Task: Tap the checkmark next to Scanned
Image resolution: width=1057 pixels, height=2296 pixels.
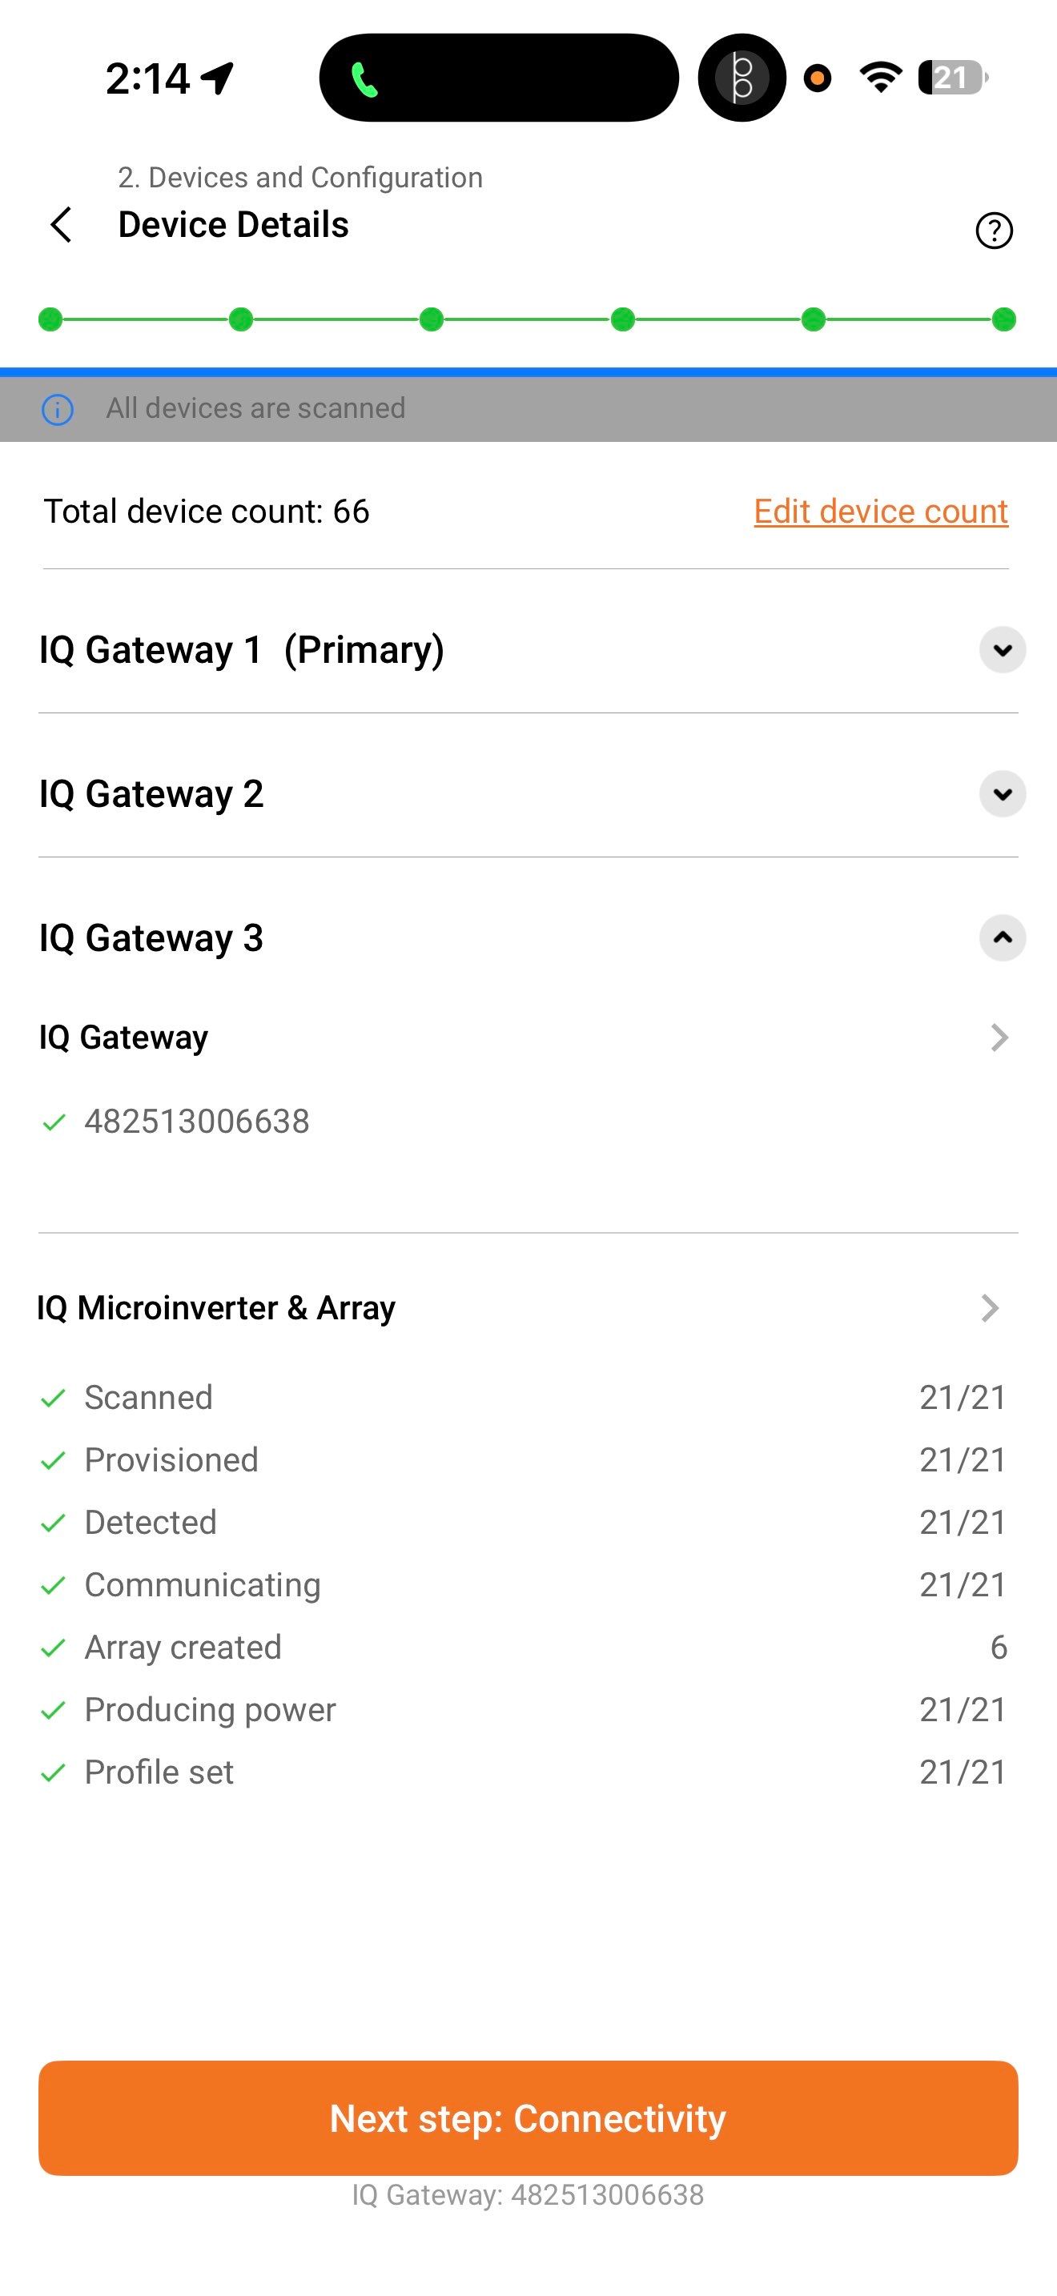Action: click(x=54, y=1399)
